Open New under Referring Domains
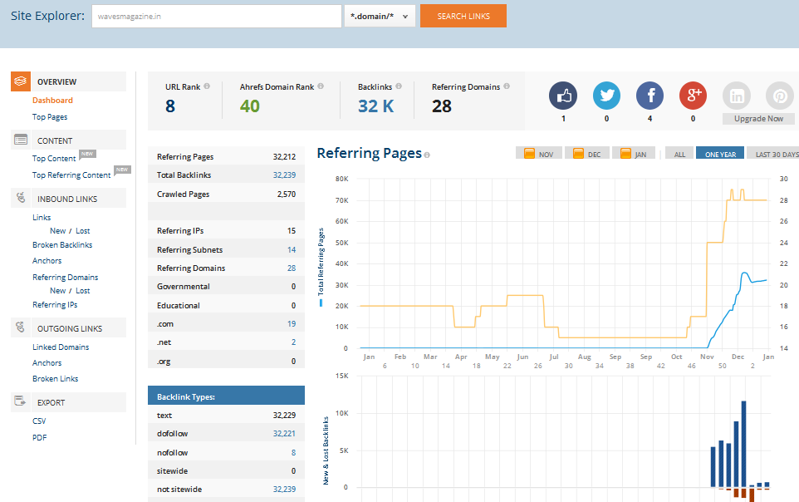 (x=57, y=290)
